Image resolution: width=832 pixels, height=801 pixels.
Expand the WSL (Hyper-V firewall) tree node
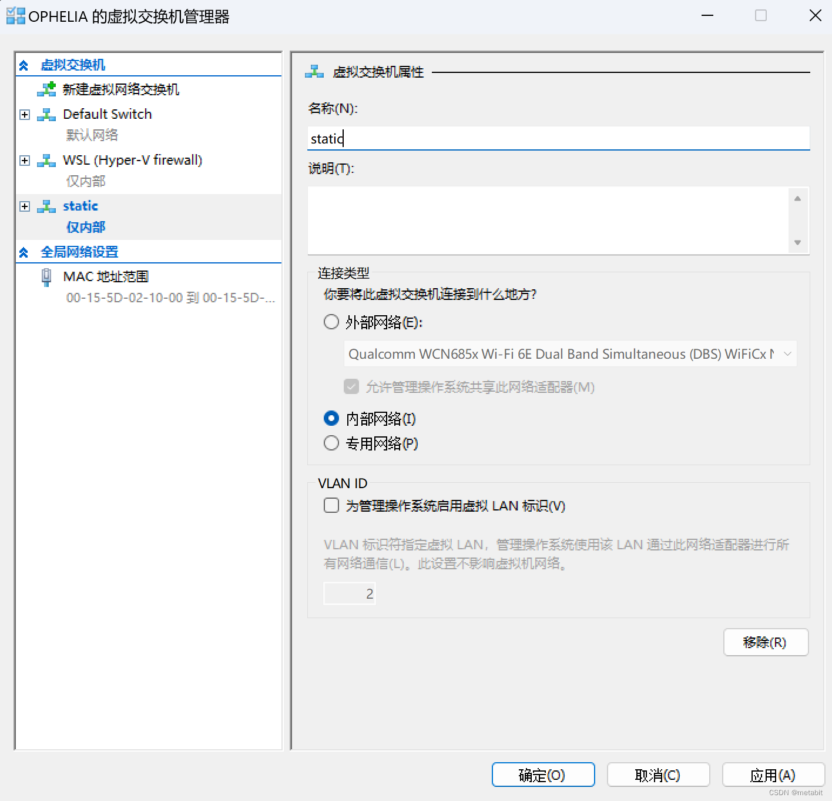pyautogui.click(x=25, y=161)
